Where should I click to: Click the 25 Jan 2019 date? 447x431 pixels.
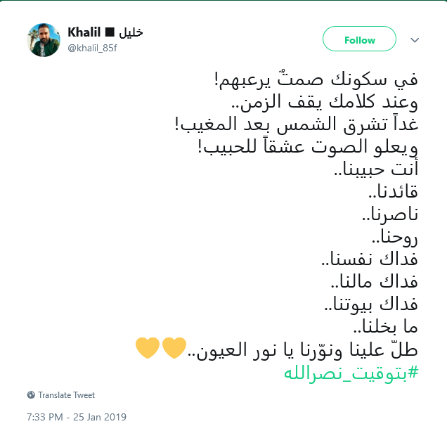click(100, 417)
